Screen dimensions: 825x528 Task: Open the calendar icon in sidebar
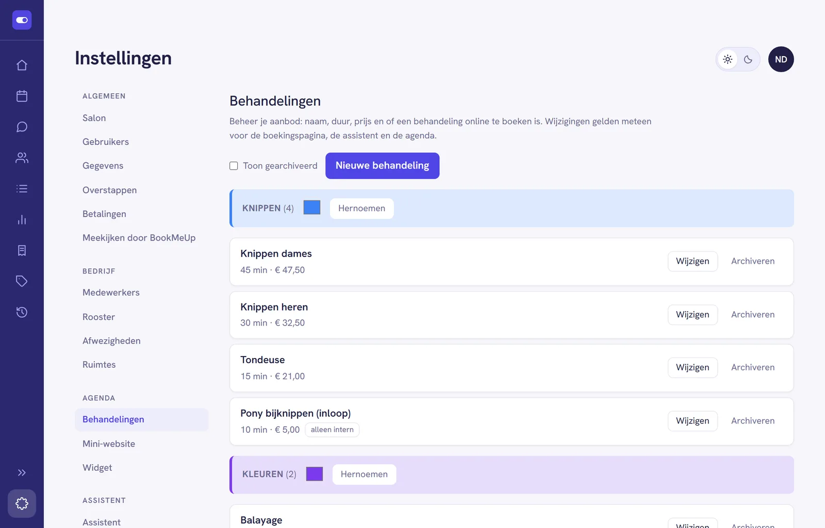(22, 96)
